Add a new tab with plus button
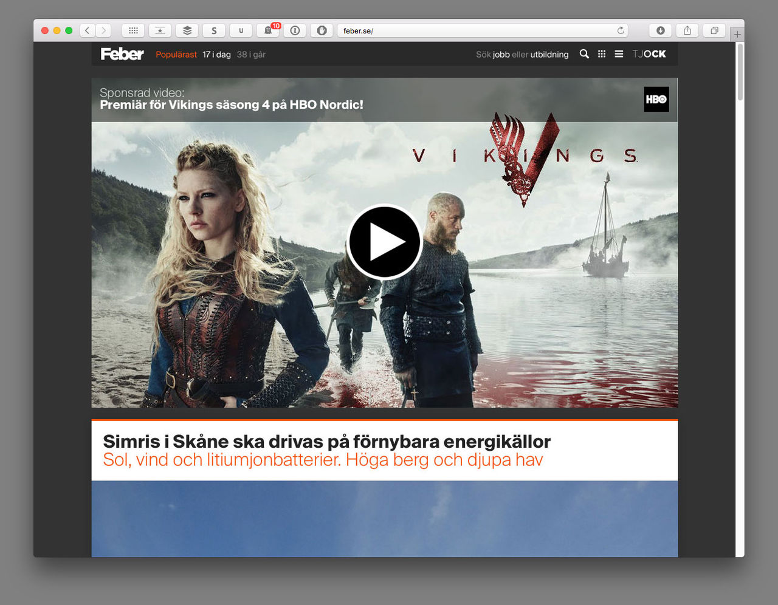The width and height of the screenshot is (778, 605). tap(737, 34)
